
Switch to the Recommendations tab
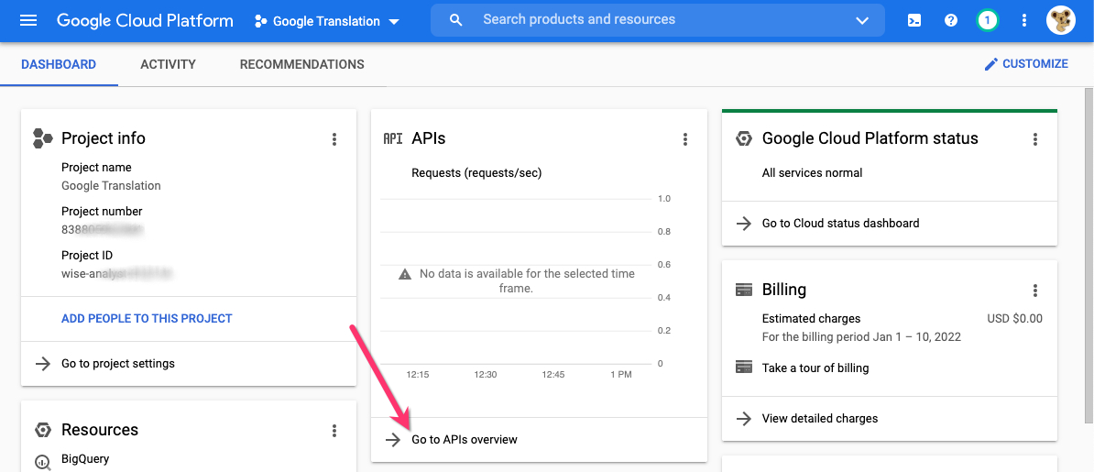[301, 64]
